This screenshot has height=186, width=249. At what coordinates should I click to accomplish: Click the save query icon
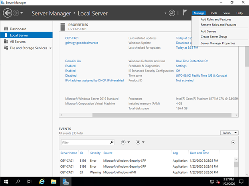click(x=138, y=142)
